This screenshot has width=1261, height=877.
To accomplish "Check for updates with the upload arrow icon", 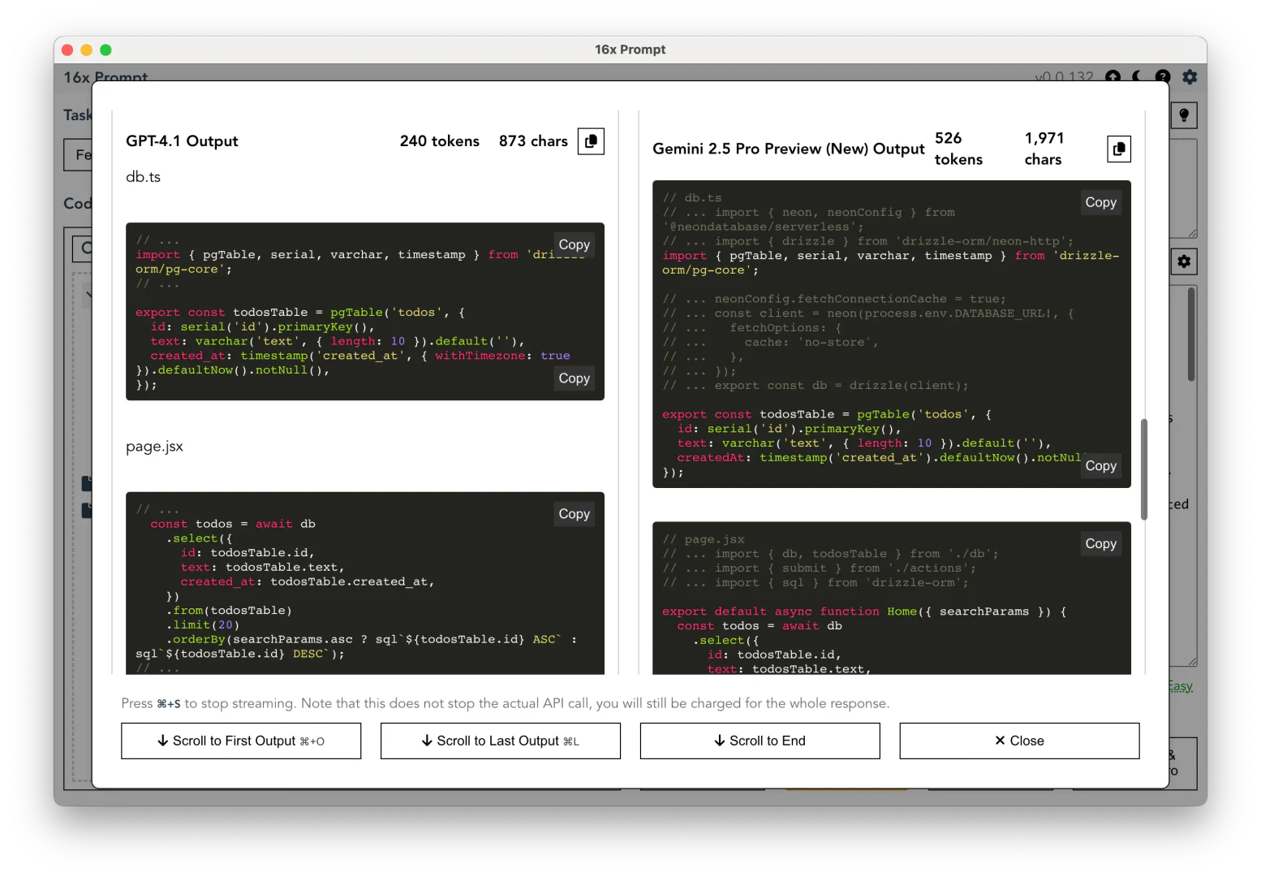I will click(x=1113, y=77).
